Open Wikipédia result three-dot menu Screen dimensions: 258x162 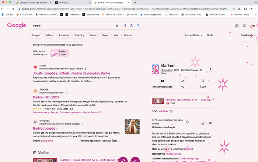click(83, 124)
